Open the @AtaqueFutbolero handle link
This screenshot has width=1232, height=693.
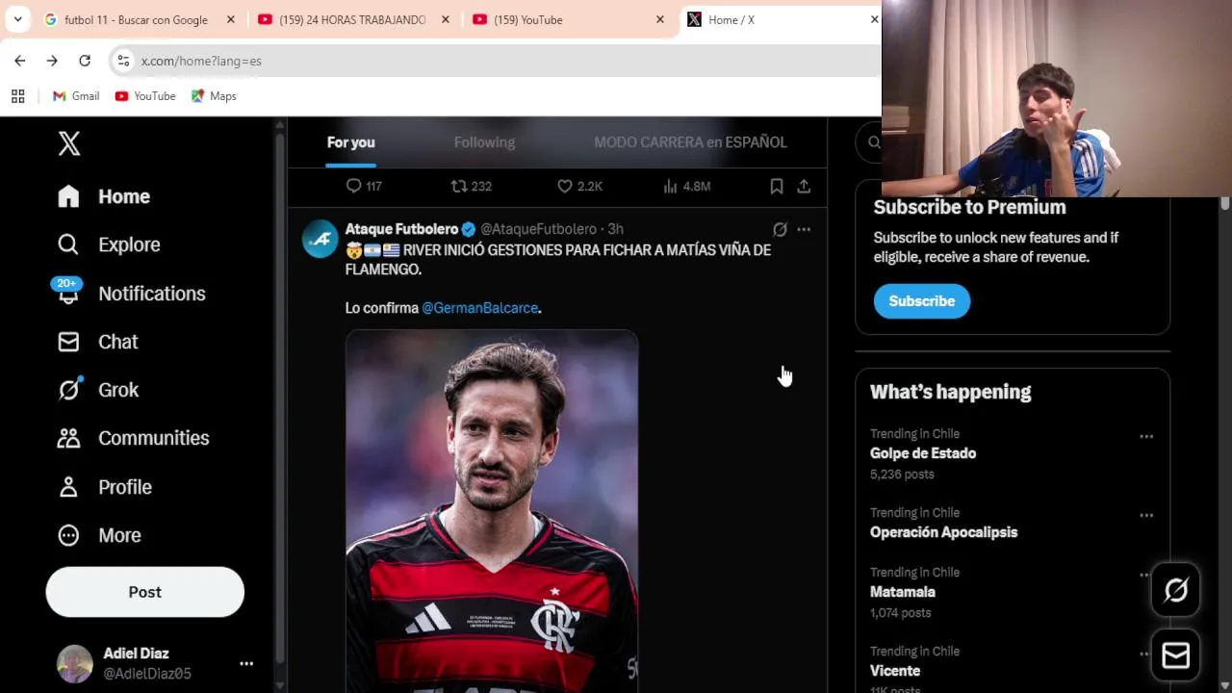click(x=538, y=229)
